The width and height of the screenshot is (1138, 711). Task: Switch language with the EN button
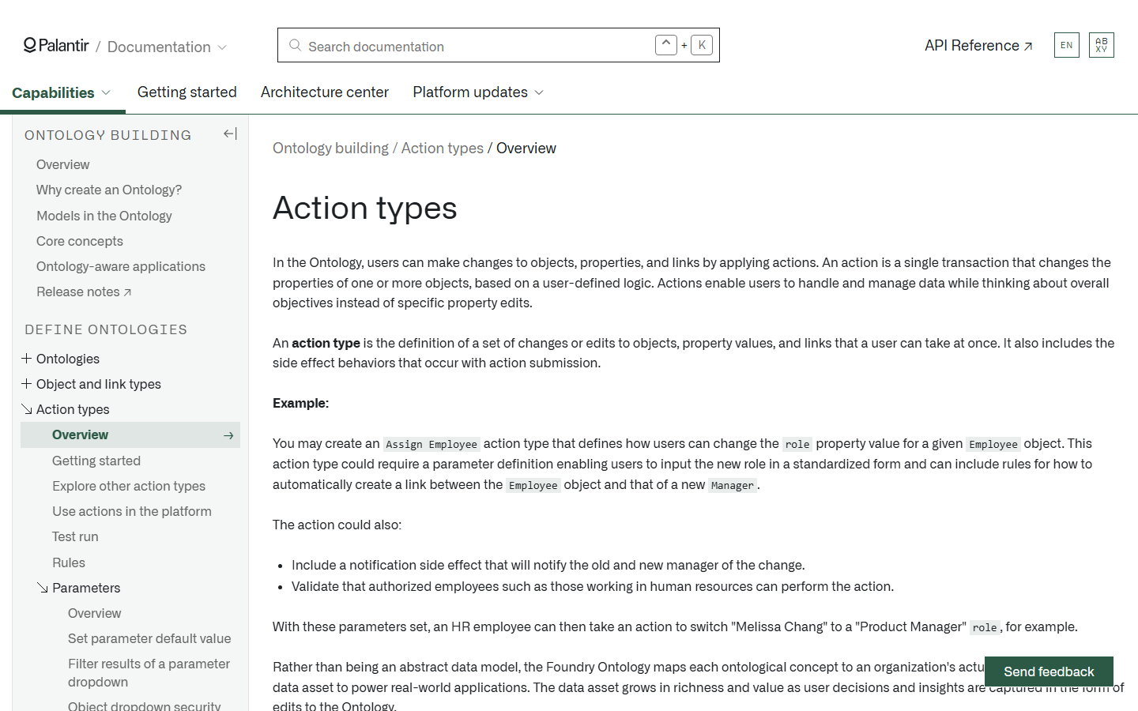pyautogui.click(x=1067, y=45)
